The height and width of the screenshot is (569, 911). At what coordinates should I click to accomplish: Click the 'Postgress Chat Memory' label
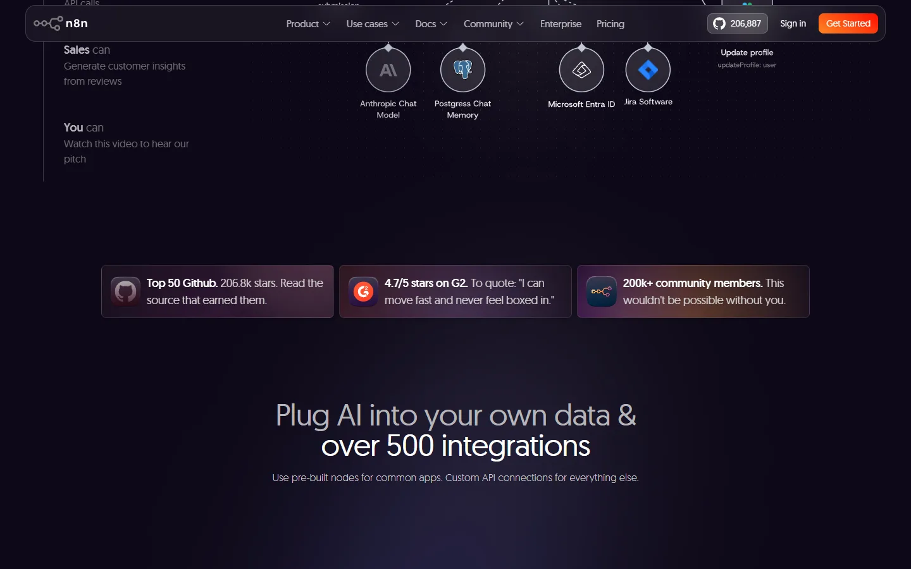point(462,109)
